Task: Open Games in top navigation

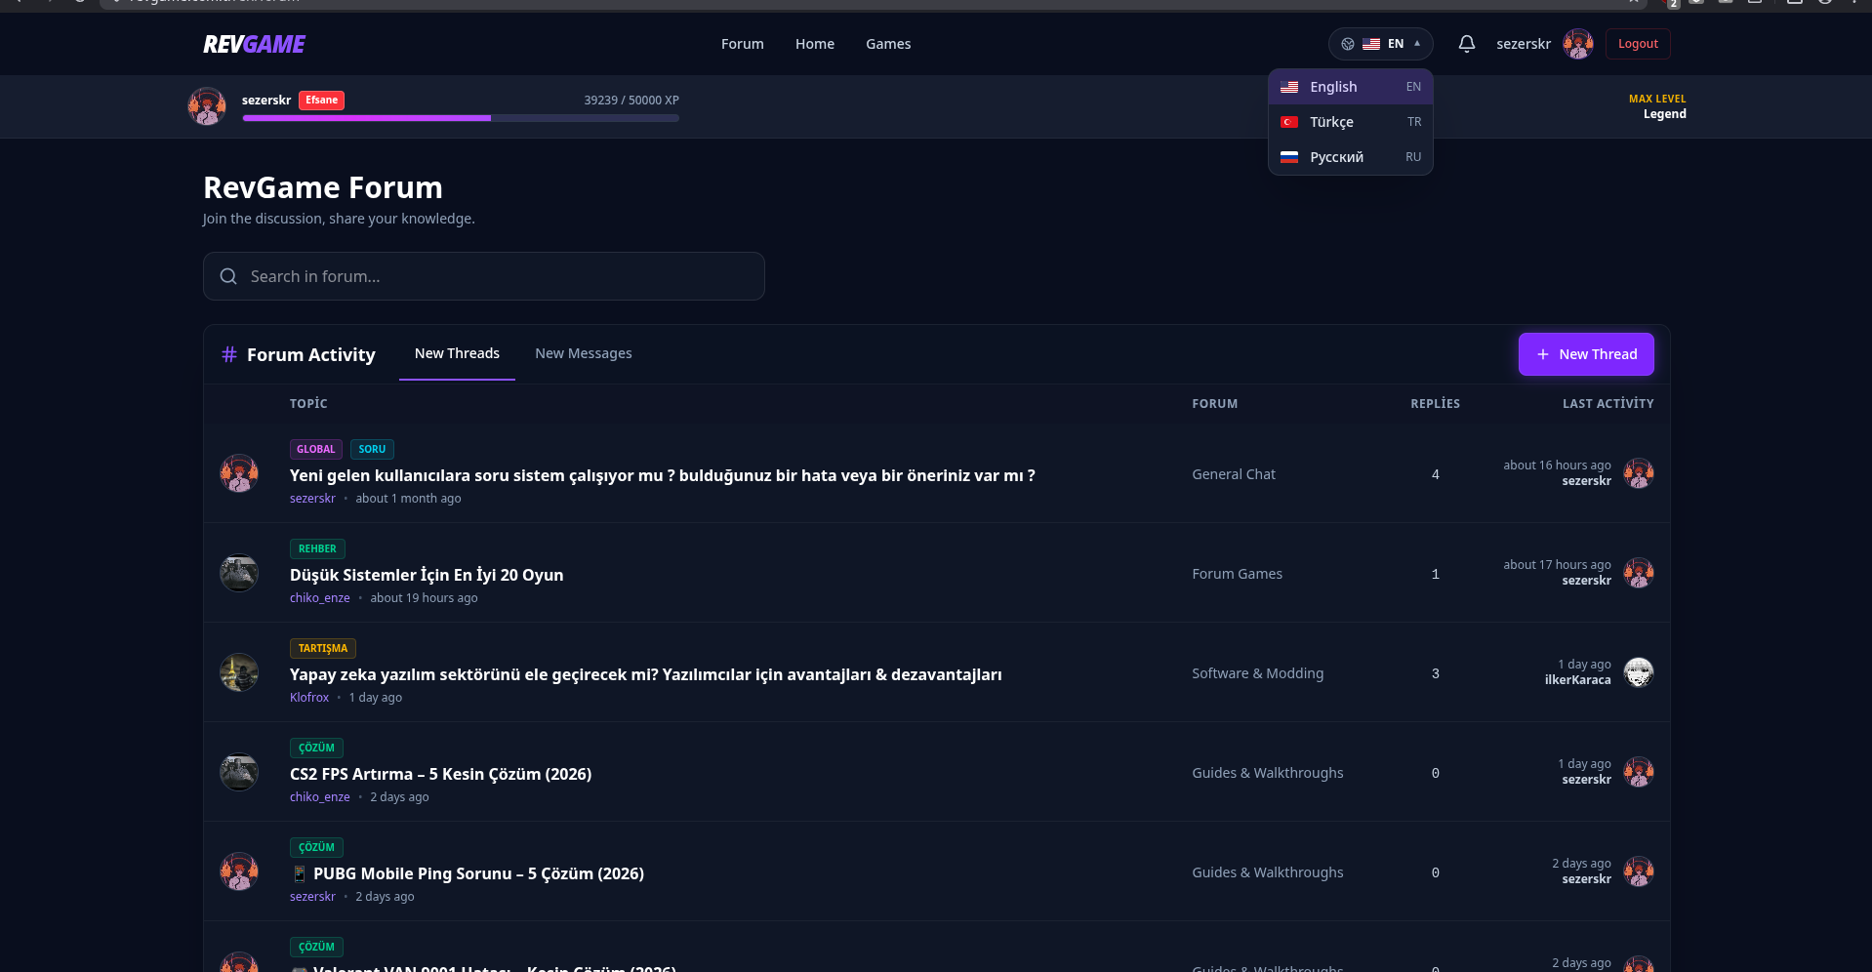Action: pyautogui.click(x=888, y=44)
